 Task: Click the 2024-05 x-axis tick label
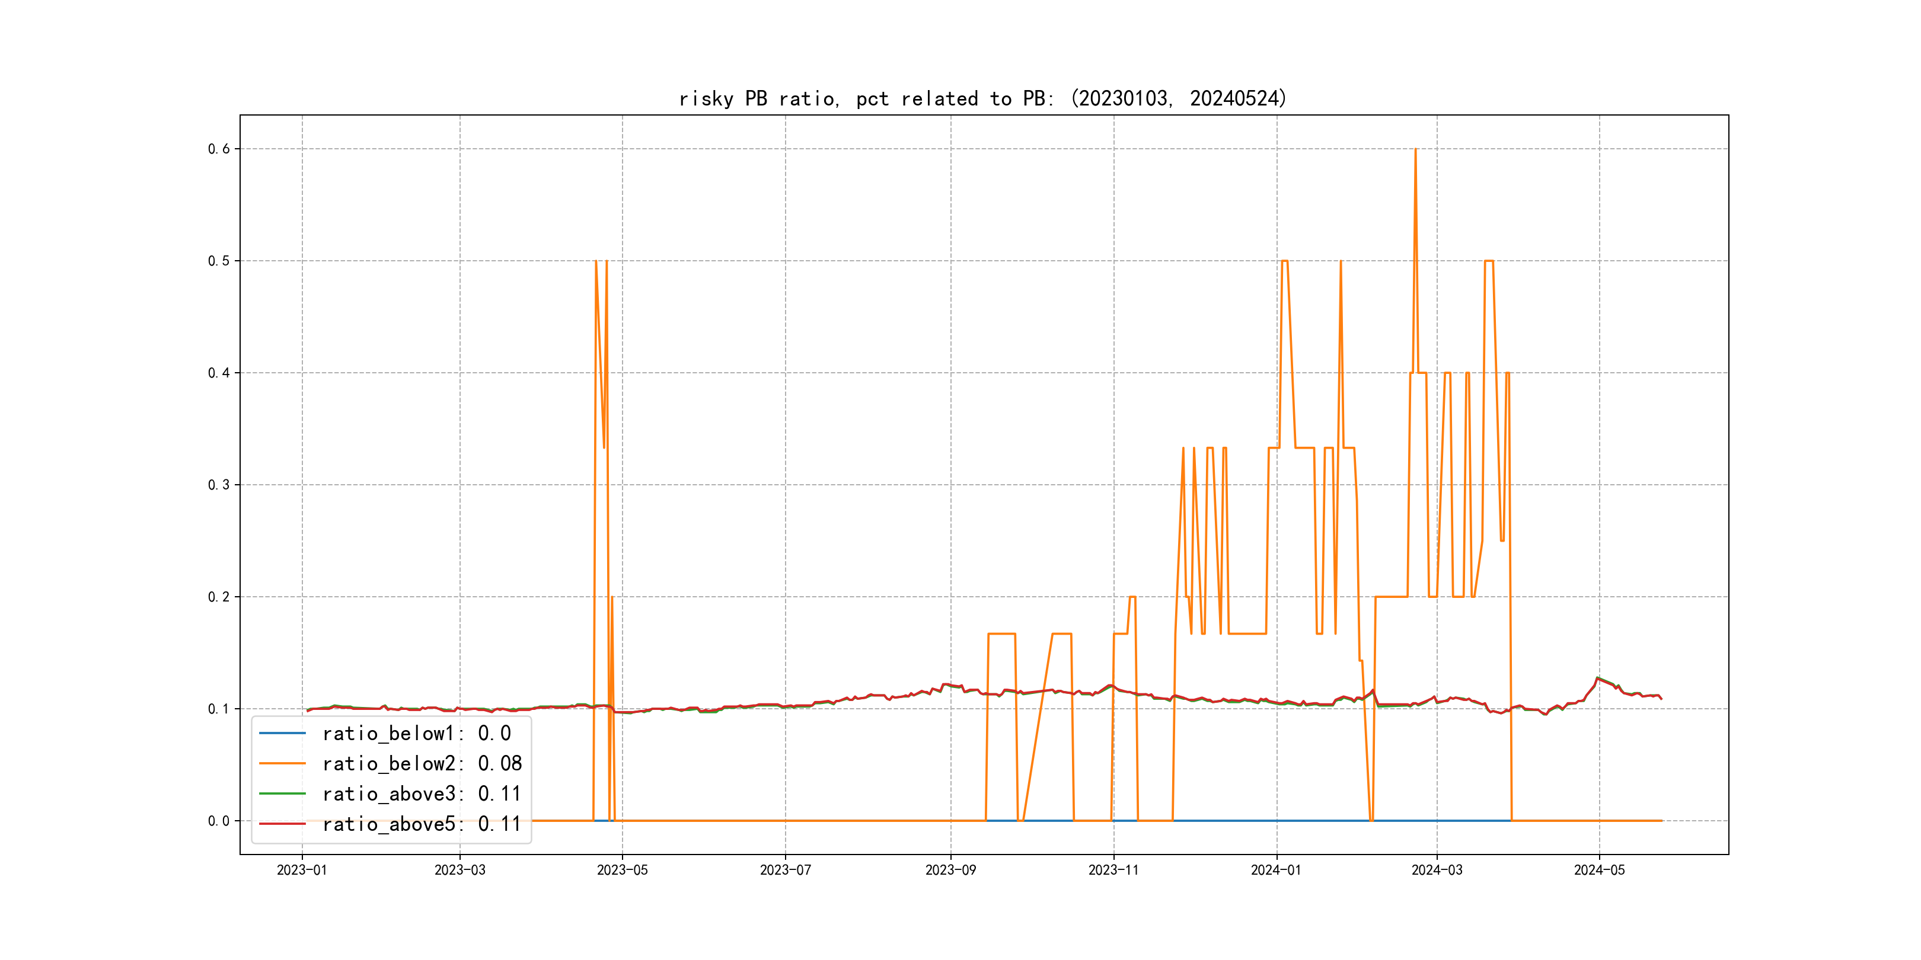pyautogui.click(x=1599, y=870)
